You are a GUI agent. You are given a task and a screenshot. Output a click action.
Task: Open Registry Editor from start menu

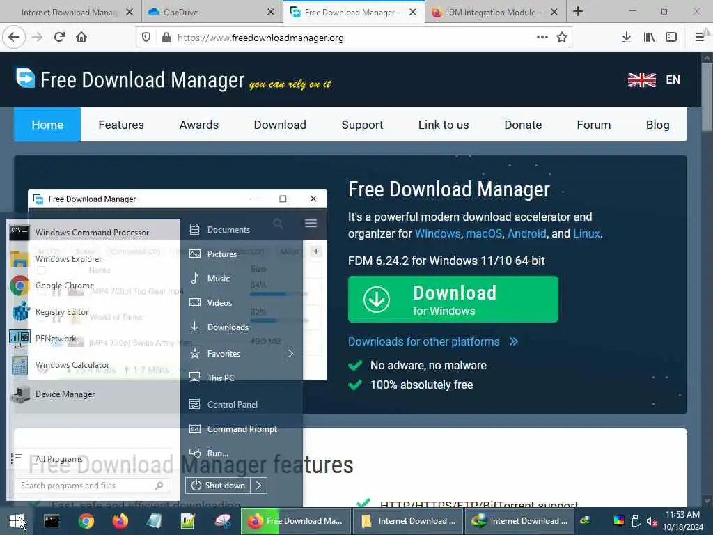[93, 312]
